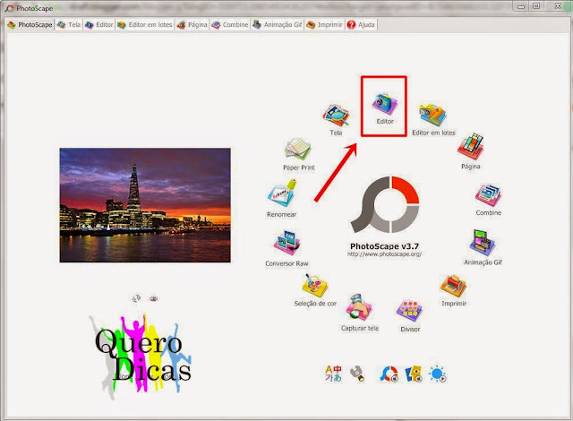This screenshot has width=573, height=421.
Task: Click the PhotoScape central logo
Action: 385,204
